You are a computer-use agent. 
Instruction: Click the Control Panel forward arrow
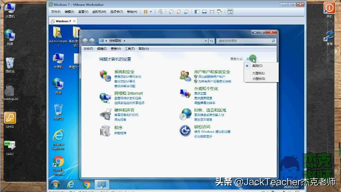coord(92,41)
